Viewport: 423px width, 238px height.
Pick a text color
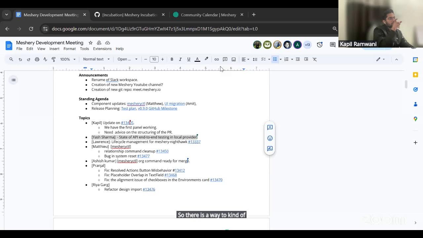(x=197, y=59)
